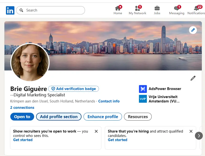
Task: Open the LinkedIn home feed
Action: coord(118,10)
